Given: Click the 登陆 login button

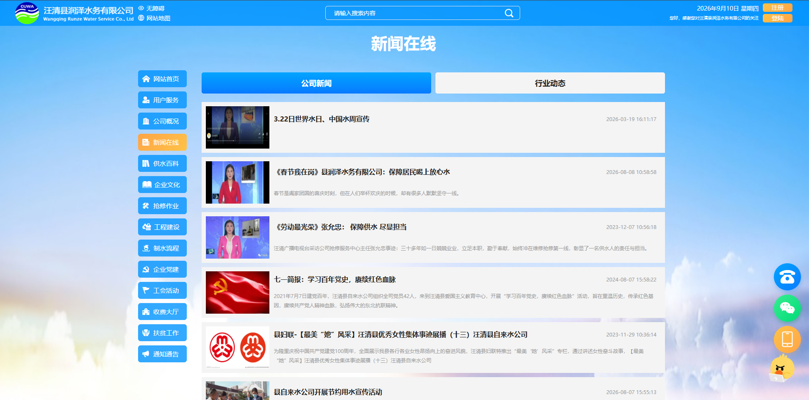Looking at the screenshot, I should tap(777, 18).
